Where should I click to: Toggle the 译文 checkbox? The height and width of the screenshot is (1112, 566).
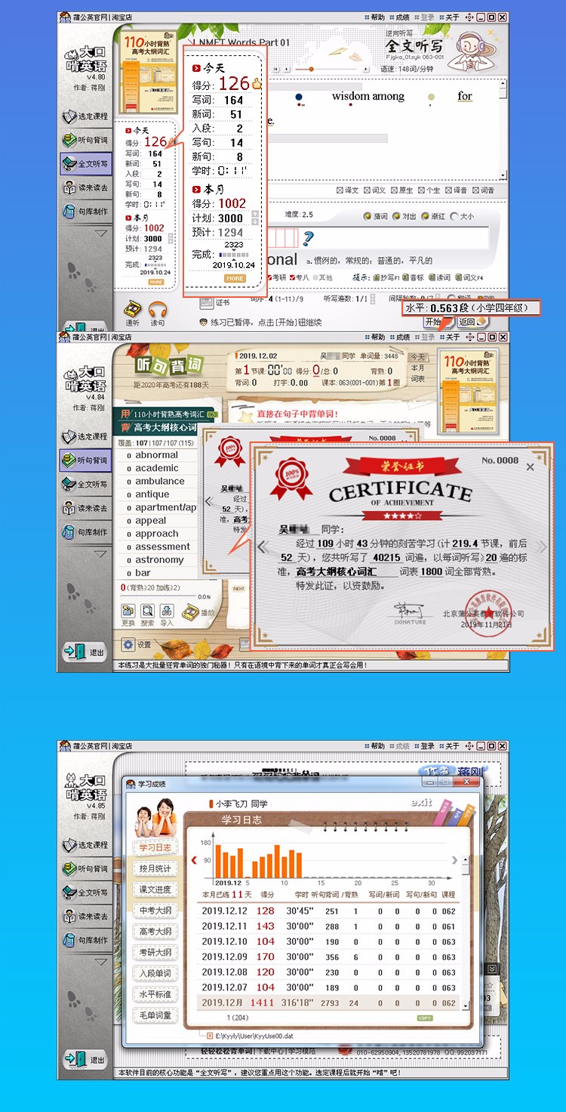coord(347,190)
